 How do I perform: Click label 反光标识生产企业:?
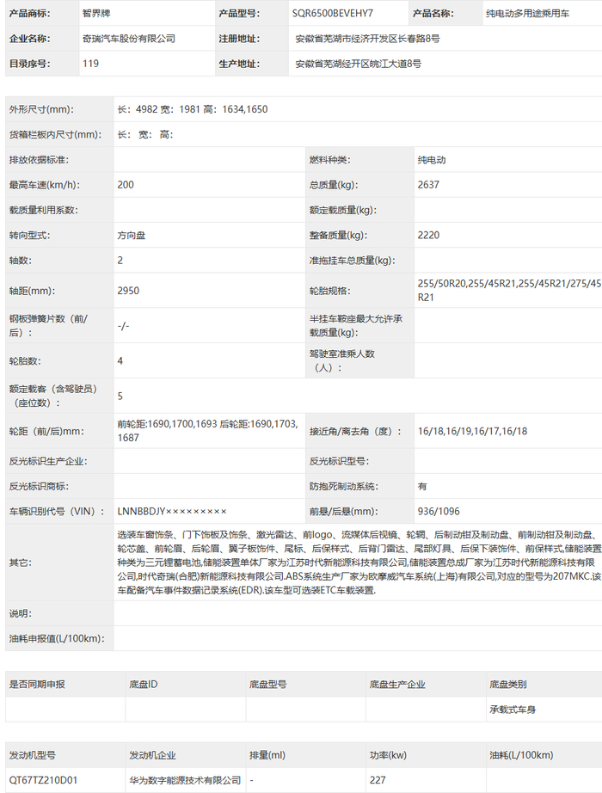tap(48, 461)
